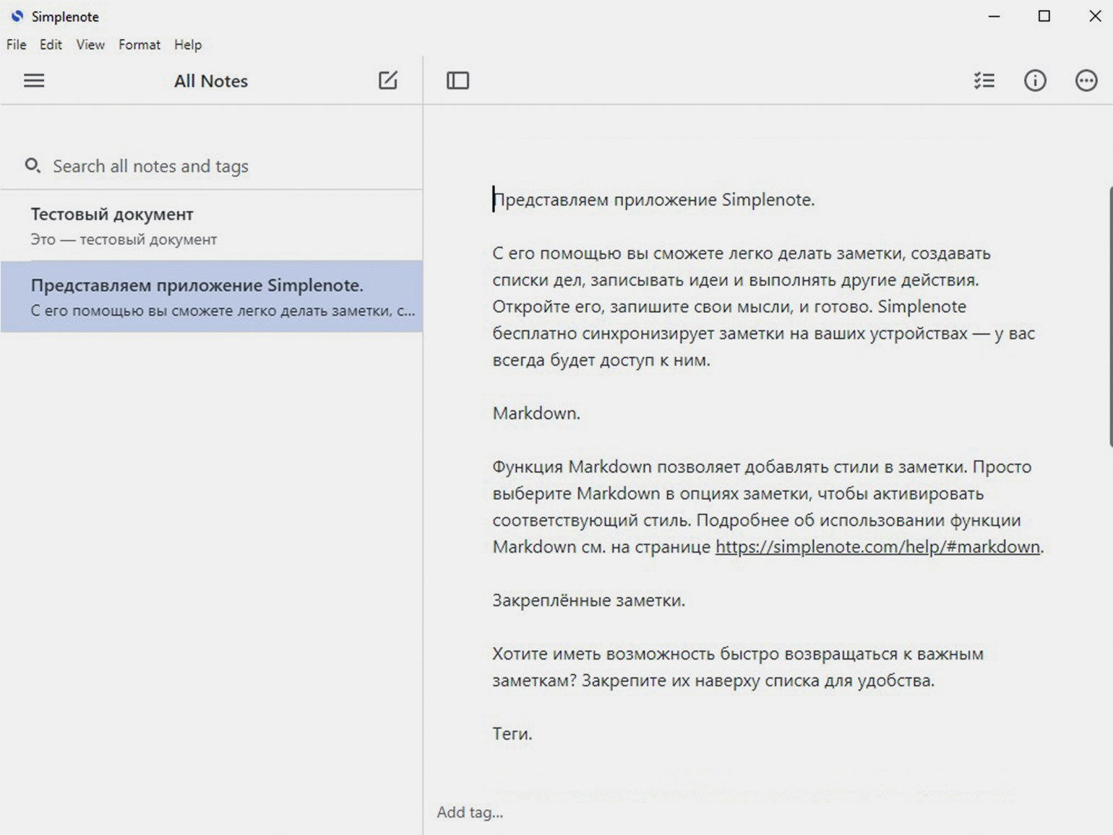Open the Edit menu
This screenshot has width=1113, height=835.
point(51,45)
